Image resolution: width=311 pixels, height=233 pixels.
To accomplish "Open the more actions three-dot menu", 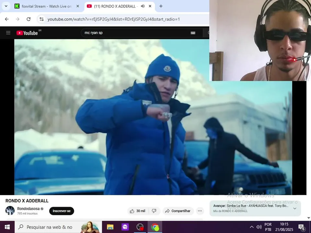I will pos(200,211).
